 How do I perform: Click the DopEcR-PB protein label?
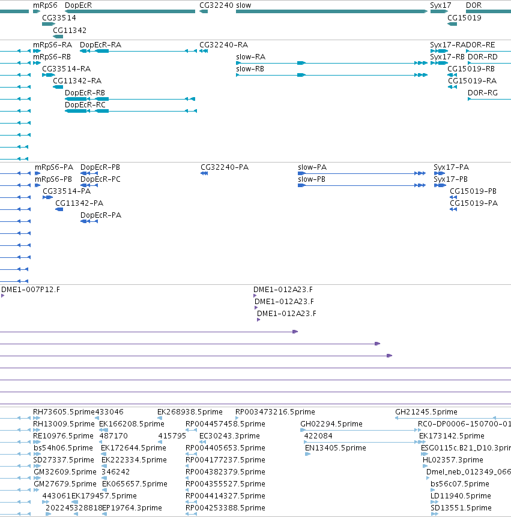(100, 167)
